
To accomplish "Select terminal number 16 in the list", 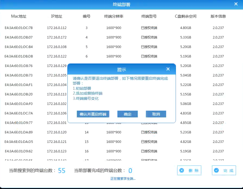I will pos(87,151).
